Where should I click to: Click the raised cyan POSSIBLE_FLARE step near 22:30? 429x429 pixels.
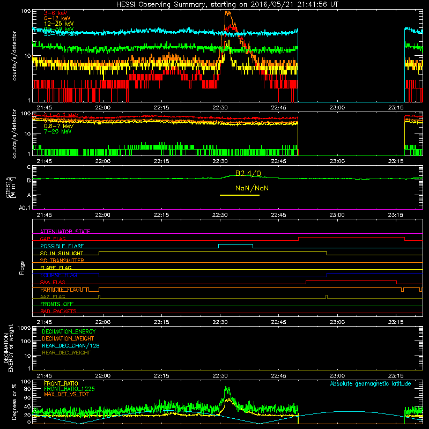pos(235,245)
